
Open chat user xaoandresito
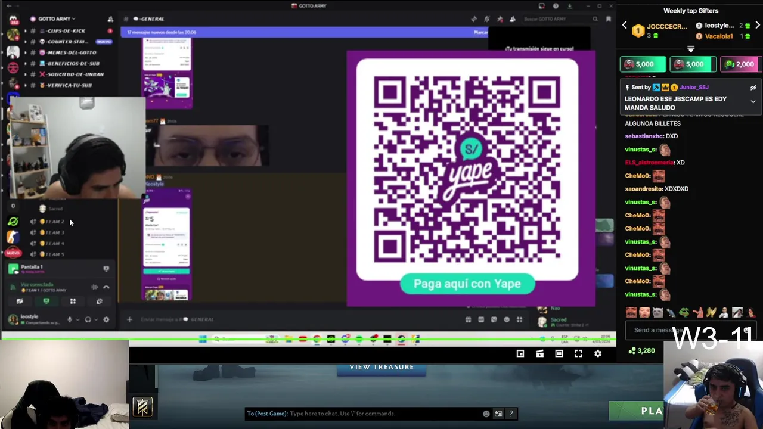(x=644, y=189)
